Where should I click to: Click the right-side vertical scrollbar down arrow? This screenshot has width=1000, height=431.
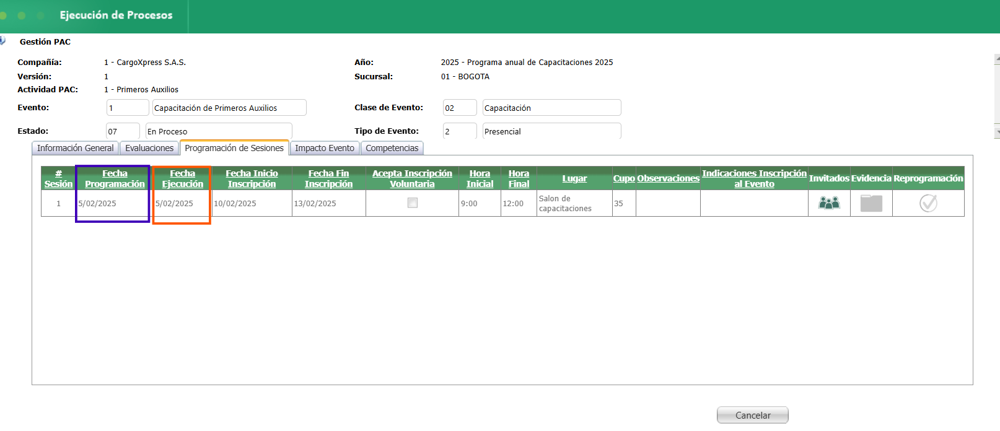tap(997, 133)
